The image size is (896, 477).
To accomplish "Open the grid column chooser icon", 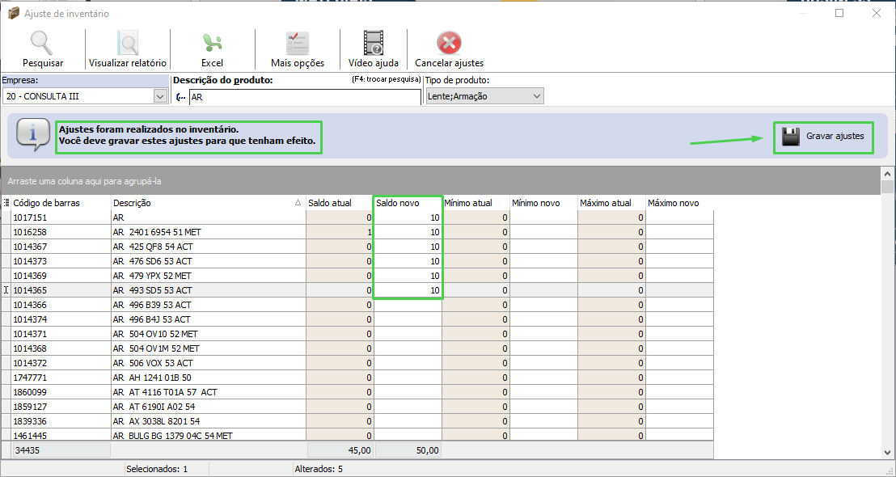I will pos(6,203).
